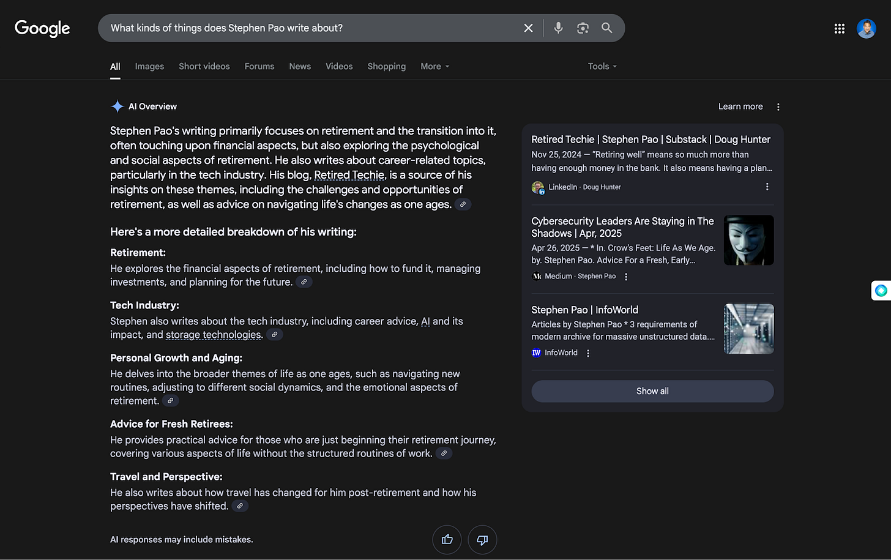Open the Retired Techie blog link
This screenshot has width=891, height=560.
click(349, 175)
